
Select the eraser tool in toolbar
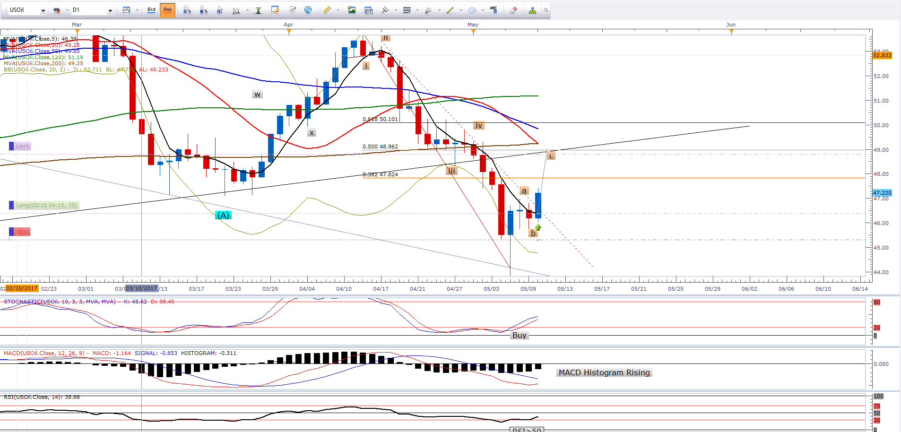coord(513,10)
